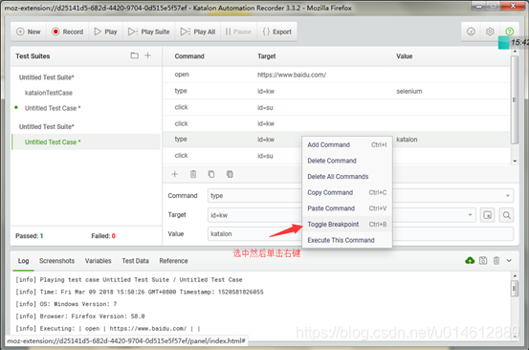Switch to the Log tab
Screen dimensions: 529x350
coord(23,261)
